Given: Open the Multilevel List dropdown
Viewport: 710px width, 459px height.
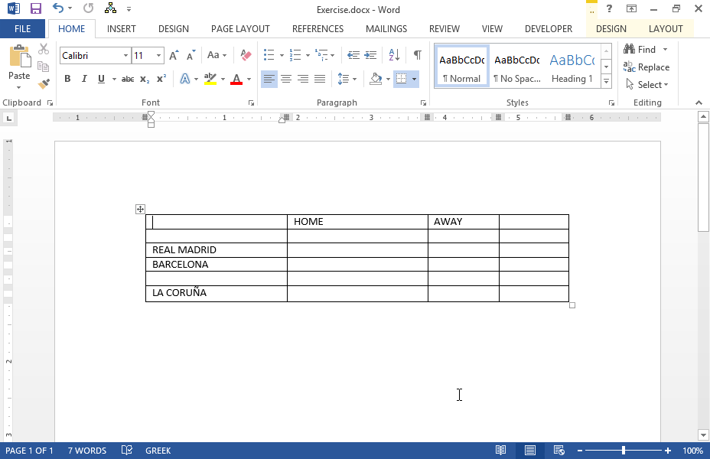Looking at the screenshot, I should pos(333,56).
